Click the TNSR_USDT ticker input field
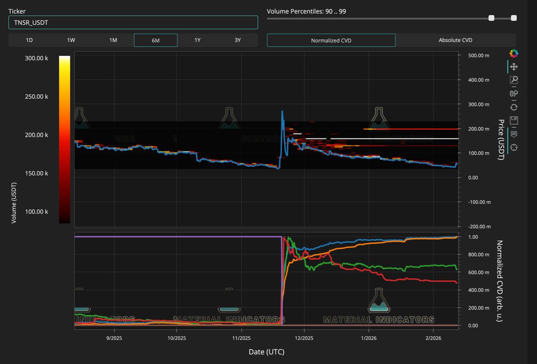The width and height of the screenshot is (537, 364). coord(133,23)
